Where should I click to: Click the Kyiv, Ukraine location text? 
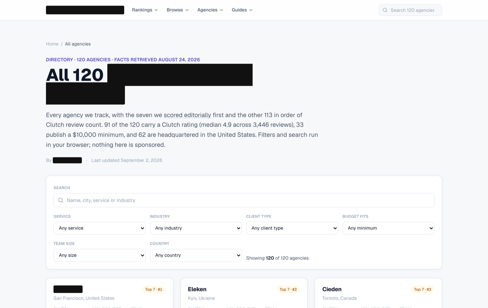pyautogui.click(x=201, y=298)
